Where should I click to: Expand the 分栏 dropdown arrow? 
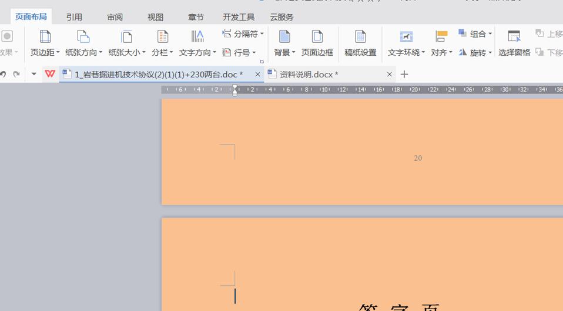click(x=171, y=52)
